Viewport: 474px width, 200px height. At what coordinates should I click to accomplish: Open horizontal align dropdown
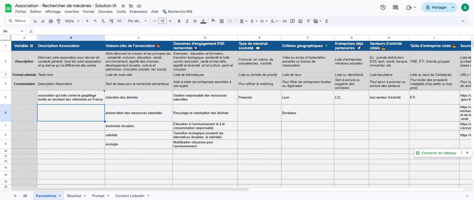pos(244,21)
